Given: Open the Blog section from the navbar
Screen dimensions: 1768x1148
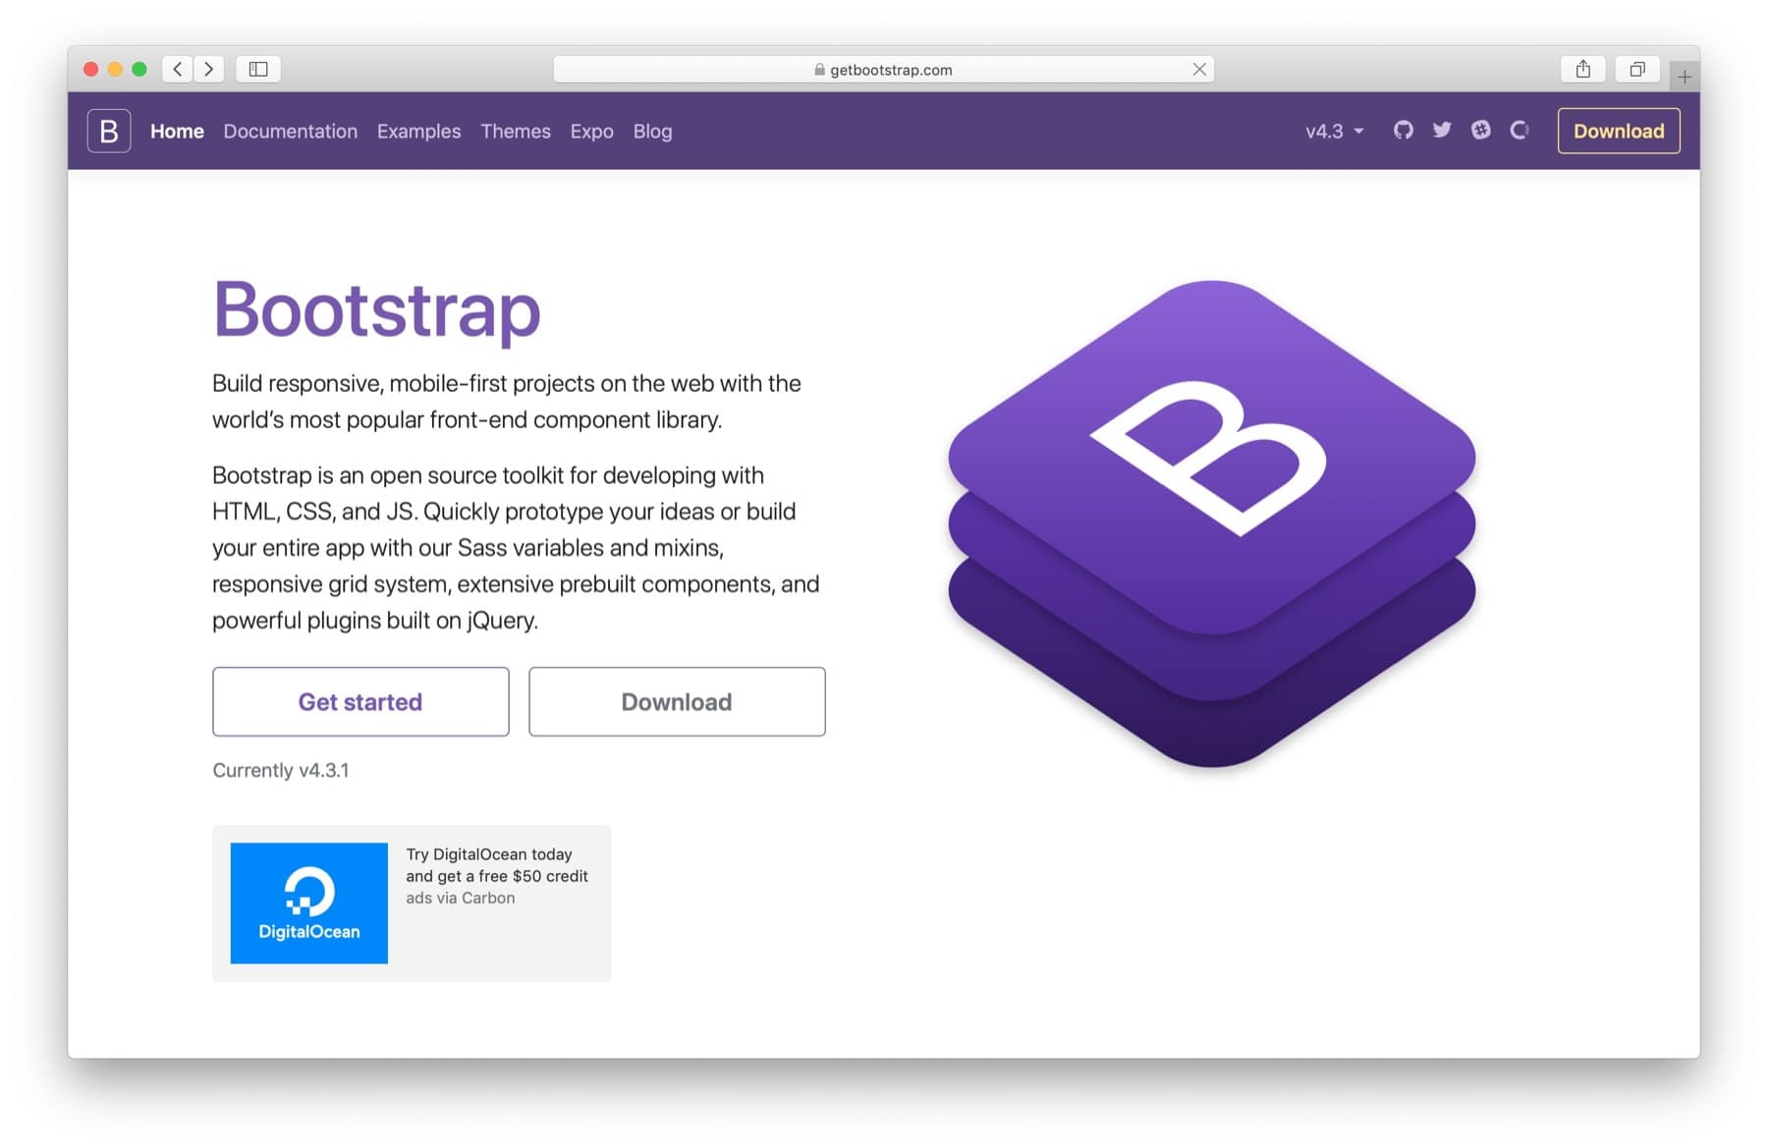Looking at the screenshot, I should point(652,131).
